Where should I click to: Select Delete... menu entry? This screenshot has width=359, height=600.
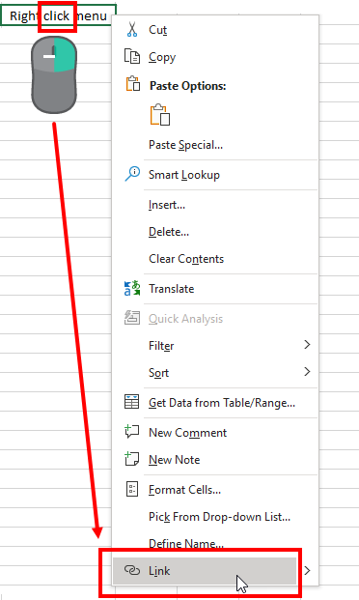tap(169, 232)
